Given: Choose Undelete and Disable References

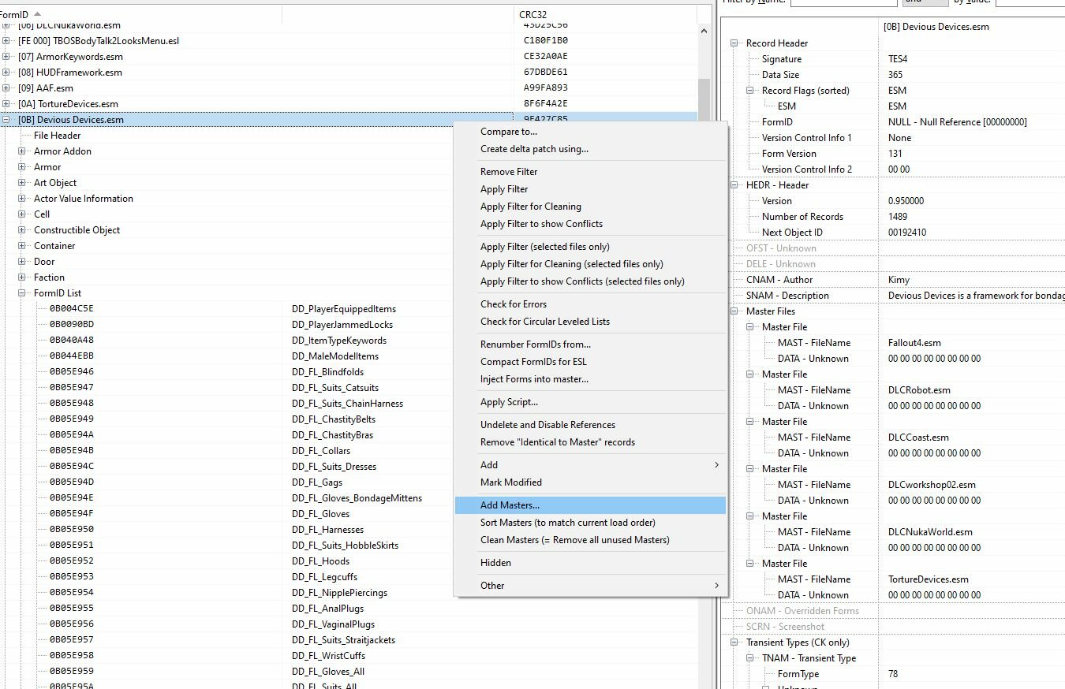Looking at the screenshot, I should tap(590, 425).
